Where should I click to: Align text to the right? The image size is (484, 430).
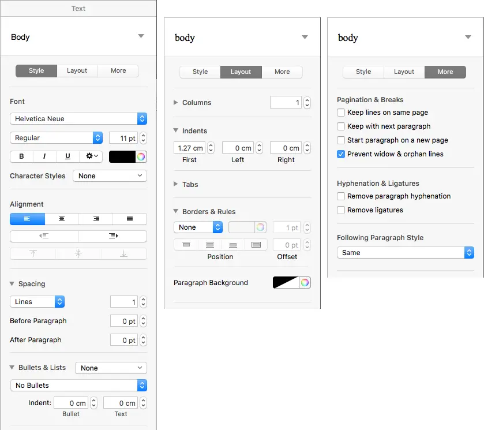96,219
